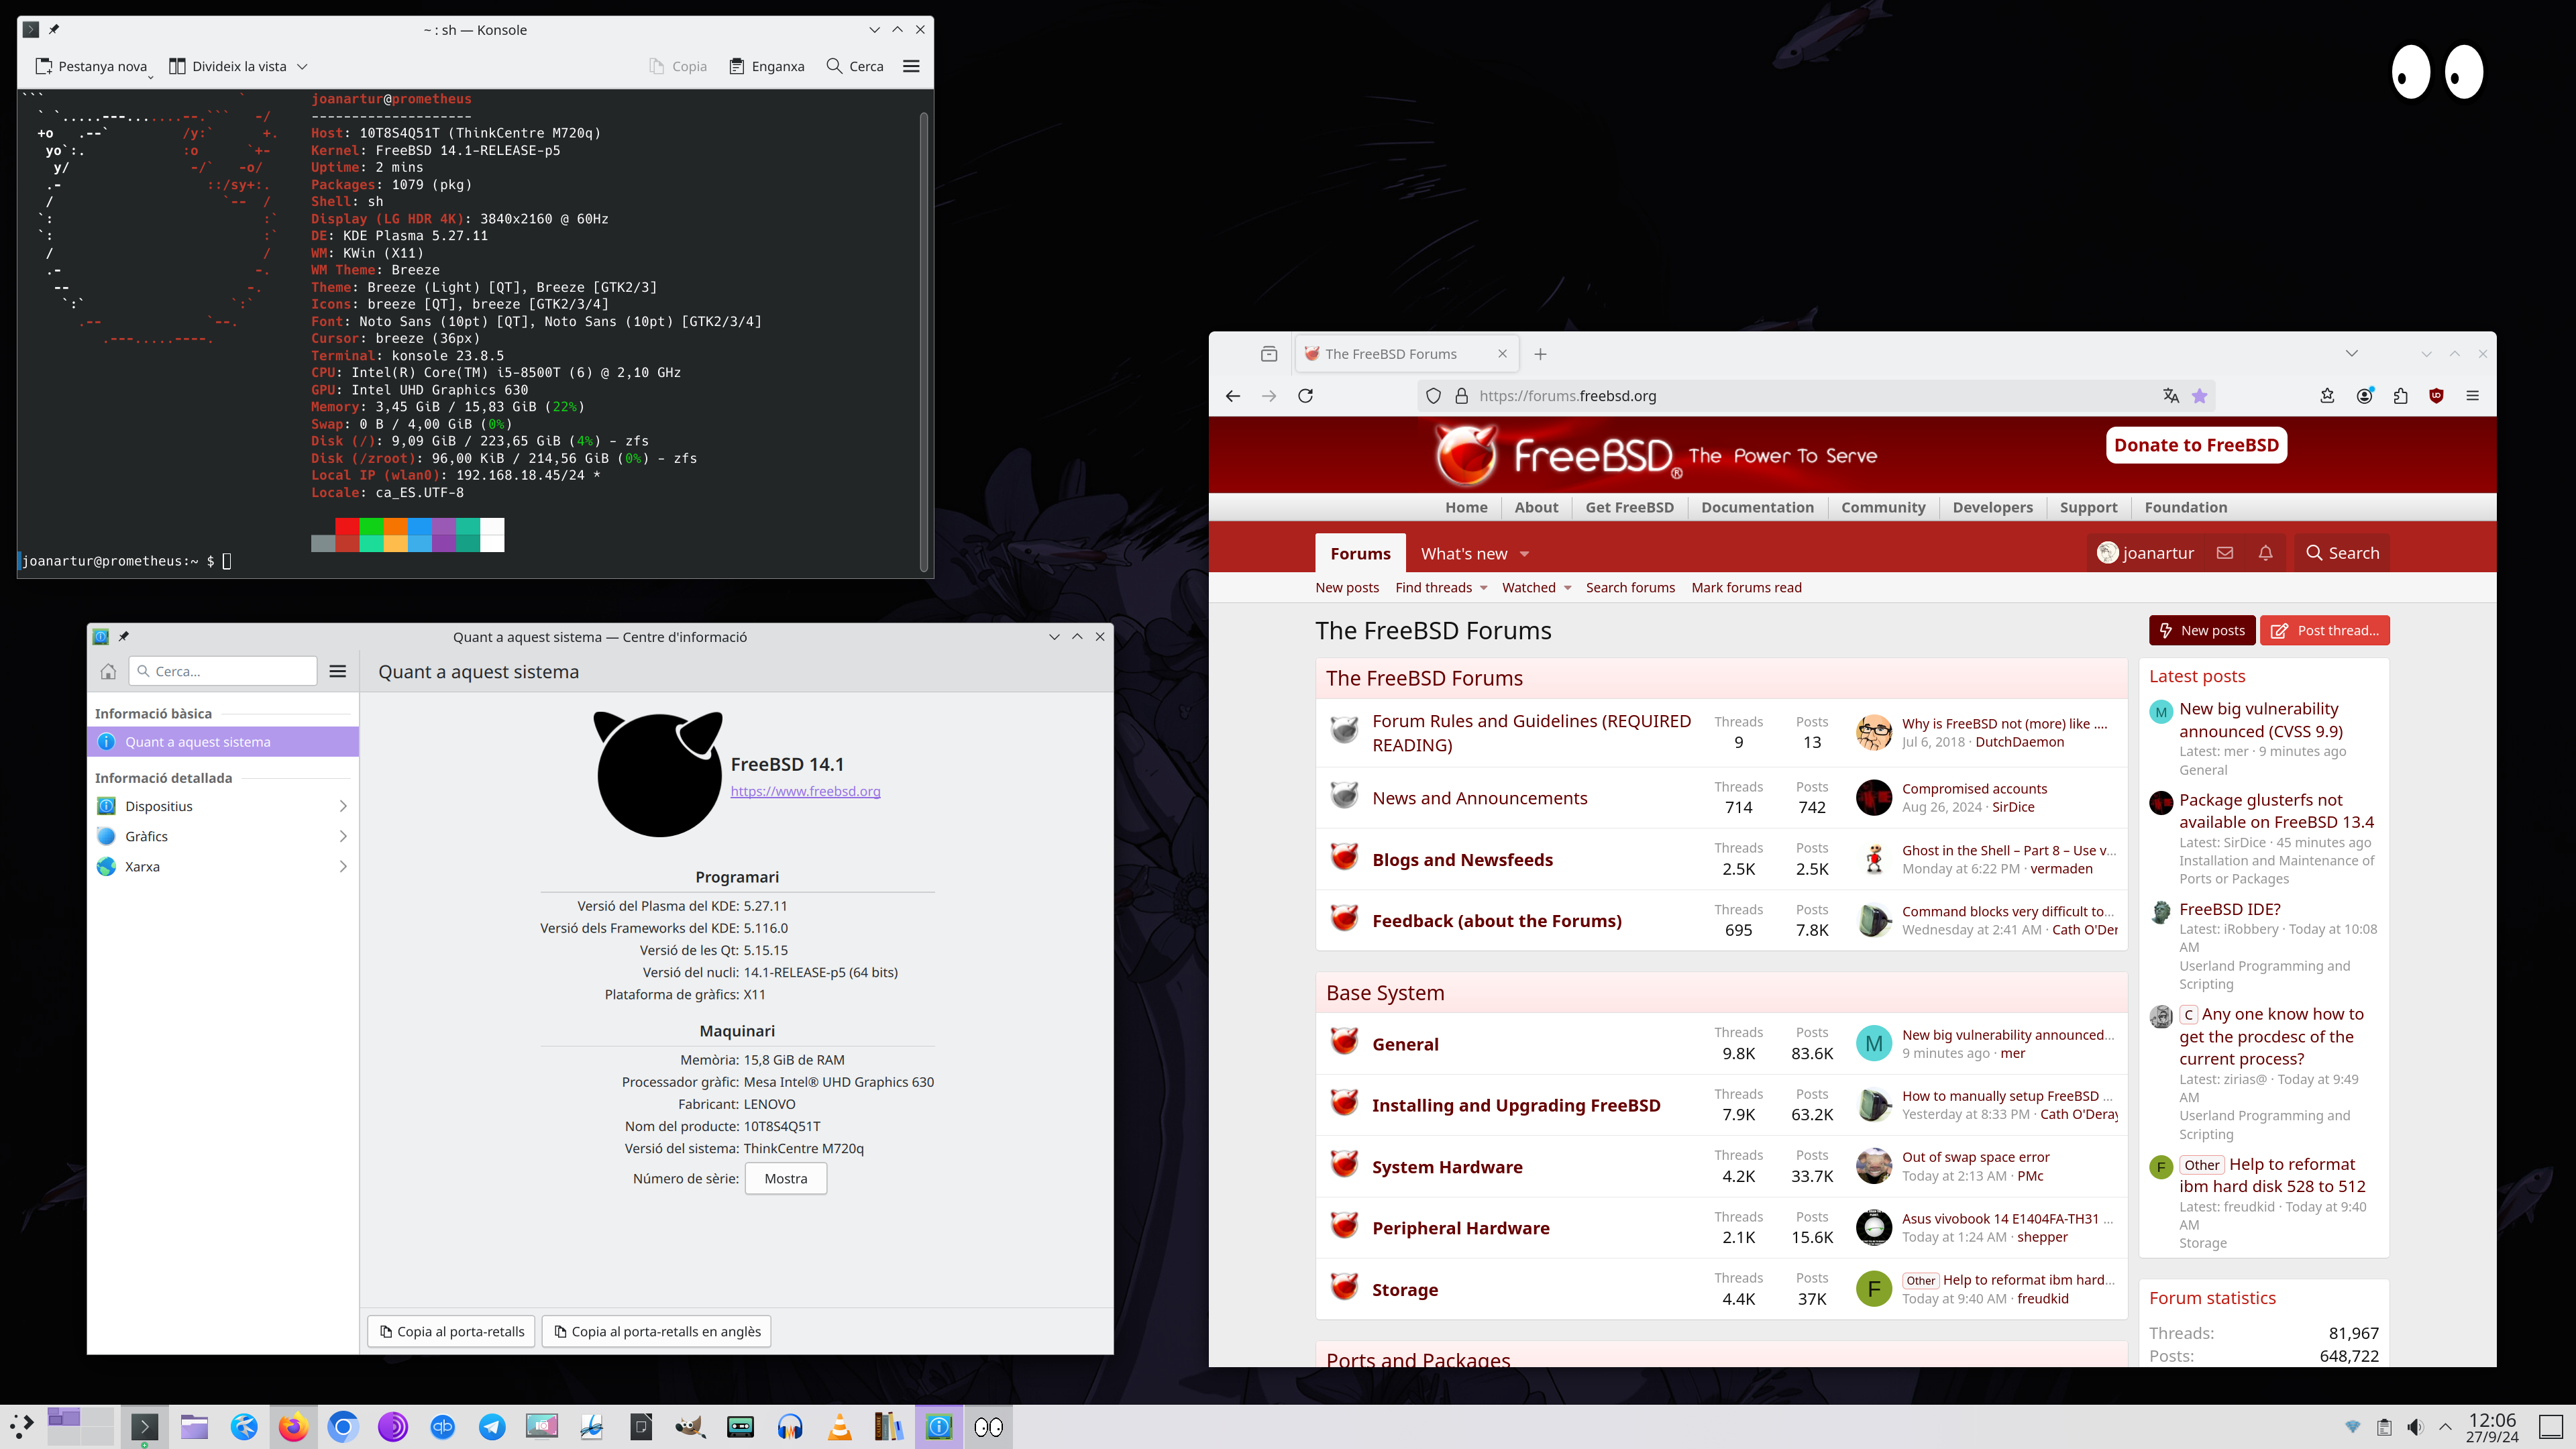Click the Firefox bookmark star icon
Screen dimensions: 2576x1449
(2199, 396)
